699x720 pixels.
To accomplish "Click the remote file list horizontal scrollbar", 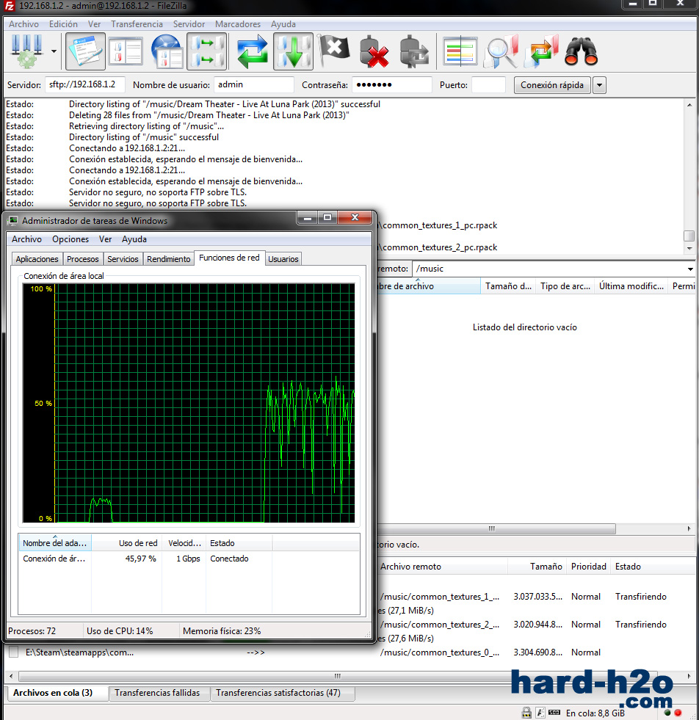I will pos(496,528).
